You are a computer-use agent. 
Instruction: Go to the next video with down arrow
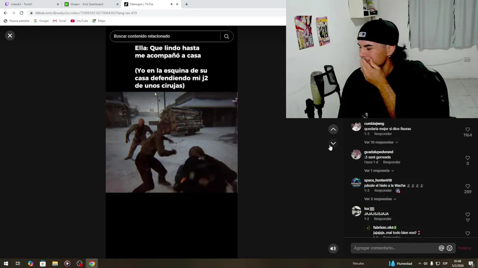[333, 143]
